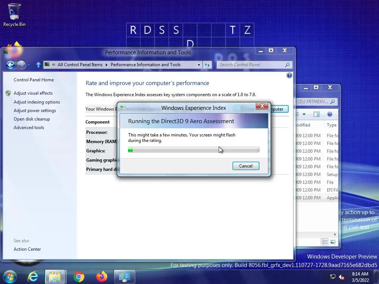
Task: Click the Up arrow navigation icon
Action: point(38,65)
